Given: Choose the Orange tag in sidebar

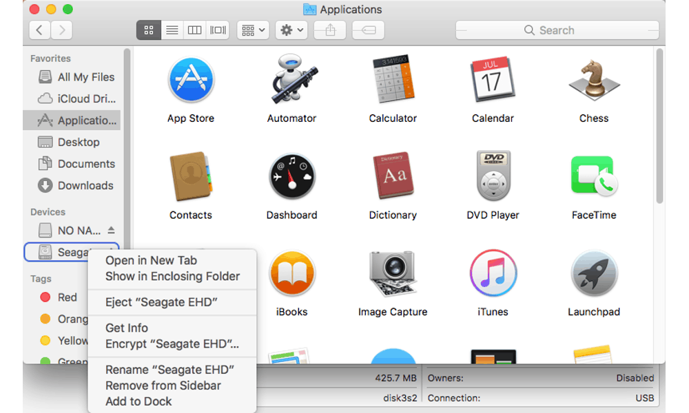Looking at the screenshot, I should point(64,319).
